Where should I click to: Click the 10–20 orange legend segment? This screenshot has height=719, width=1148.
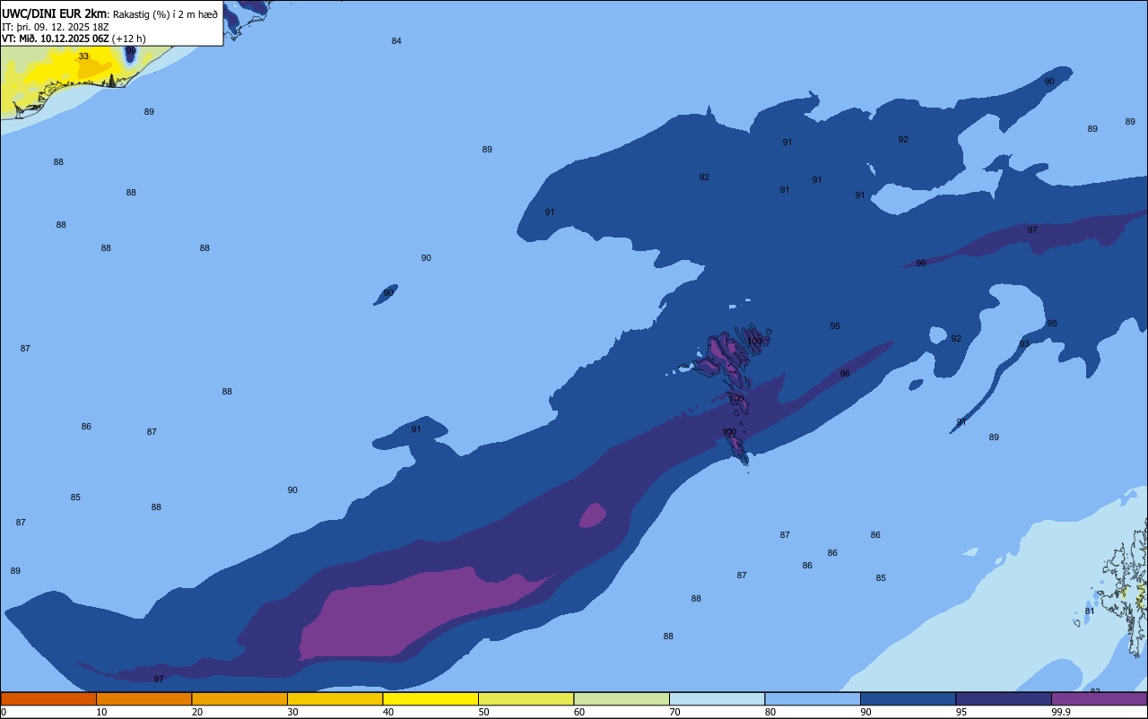(x=143, y=698)
